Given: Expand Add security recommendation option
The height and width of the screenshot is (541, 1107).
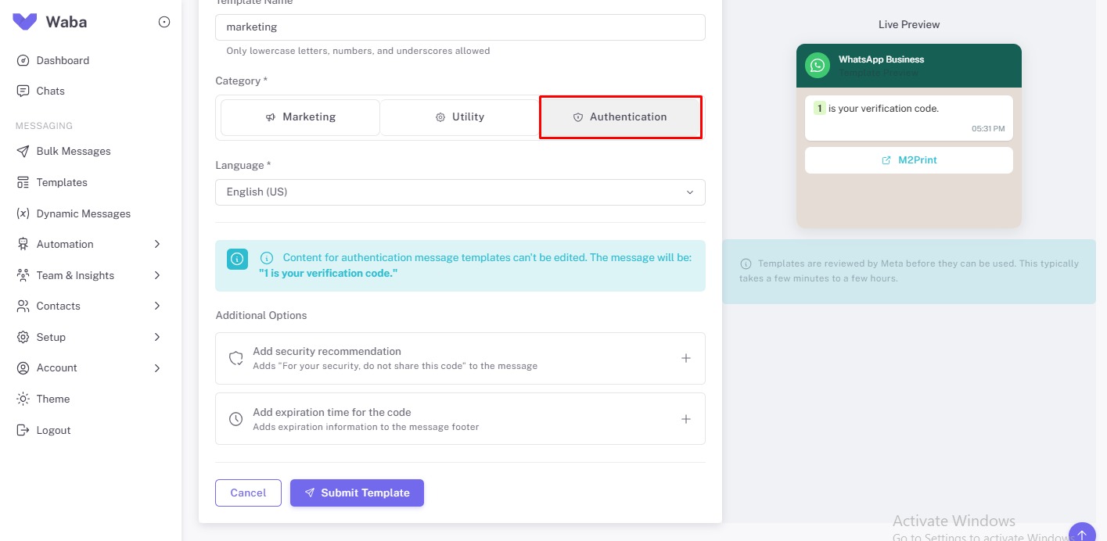Looking at the screenshot, I should click(x=685, y=358).
